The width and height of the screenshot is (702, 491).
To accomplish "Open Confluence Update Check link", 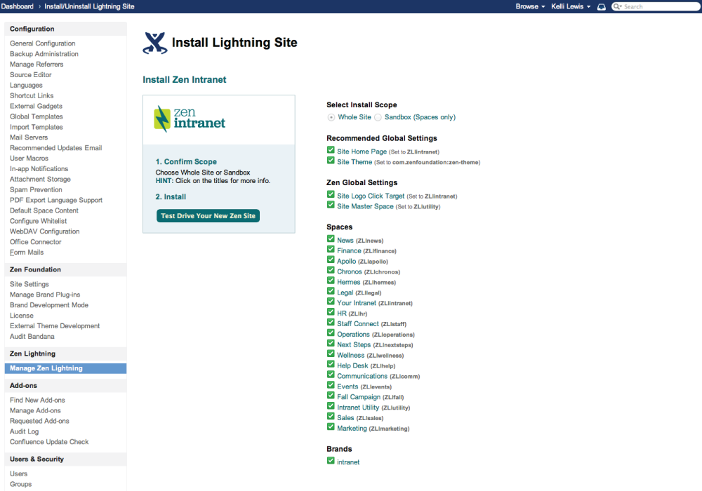I will pos(49,442).
